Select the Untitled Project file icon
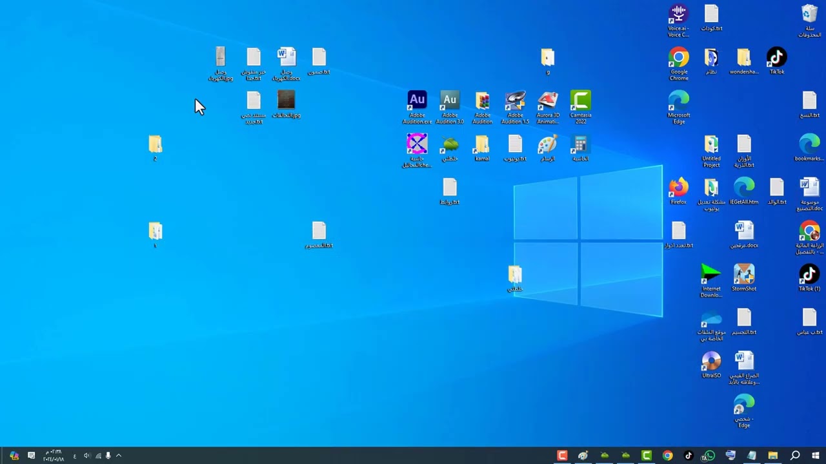826x464 pixels. tap(711, 151)
